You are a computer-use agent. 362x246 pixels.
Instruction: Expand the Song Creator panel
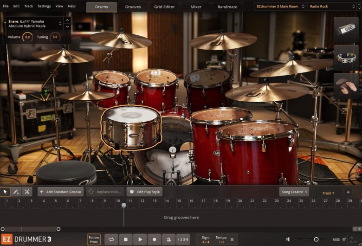294,192
